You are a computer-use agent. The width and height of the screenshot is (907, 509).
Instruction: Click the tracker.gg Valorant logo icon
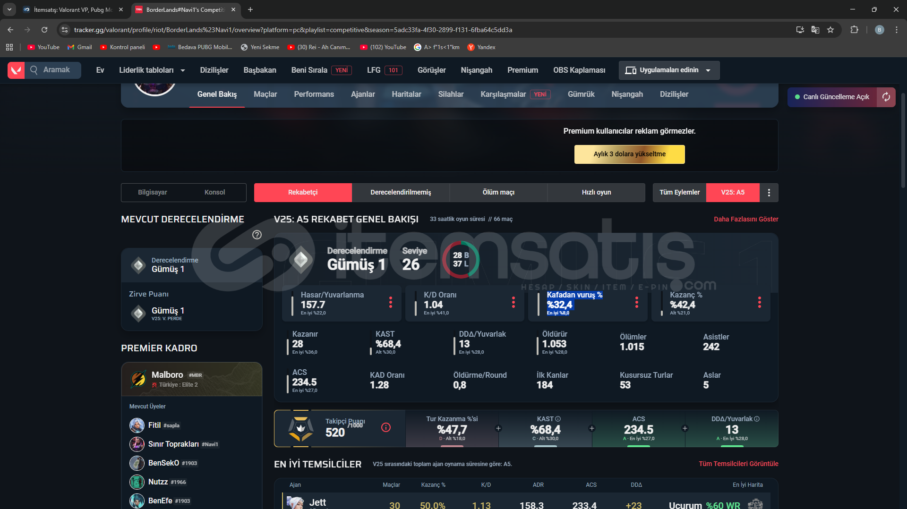click(16, 70)
